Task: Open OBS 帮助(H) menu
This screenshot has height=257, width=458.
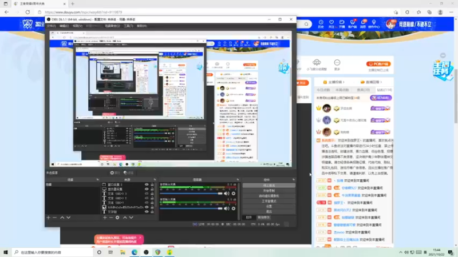Action: (x=141, y=26)
